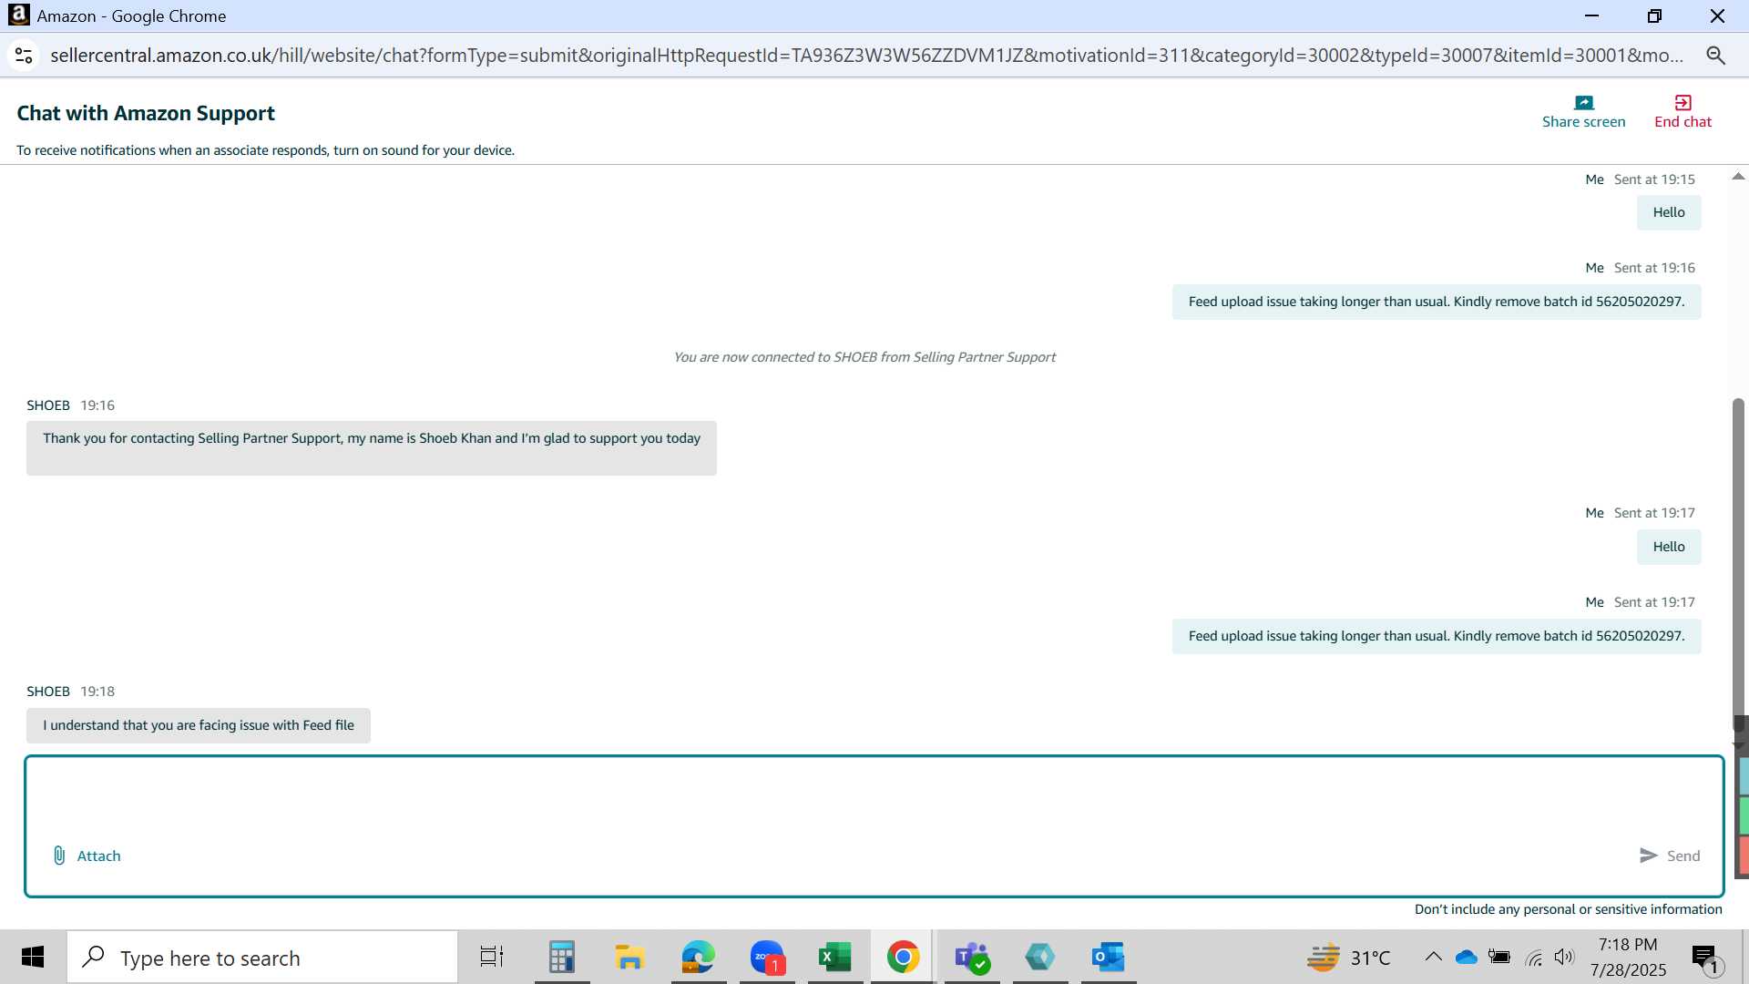Click the 'SHOEB 19:16' sender label
Viewport: 1749px width, 984px height.
71,405
